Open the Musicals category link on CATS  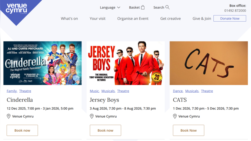[x=192, y=91]
